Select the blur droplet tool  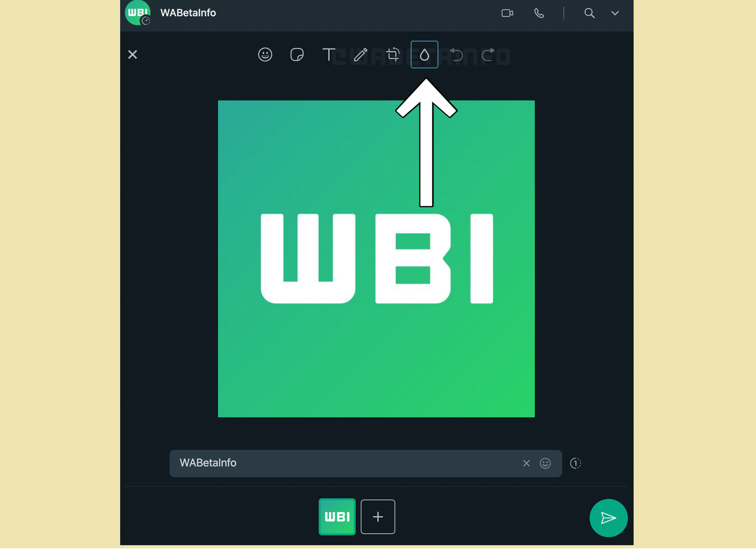click(x=424, y=55)
